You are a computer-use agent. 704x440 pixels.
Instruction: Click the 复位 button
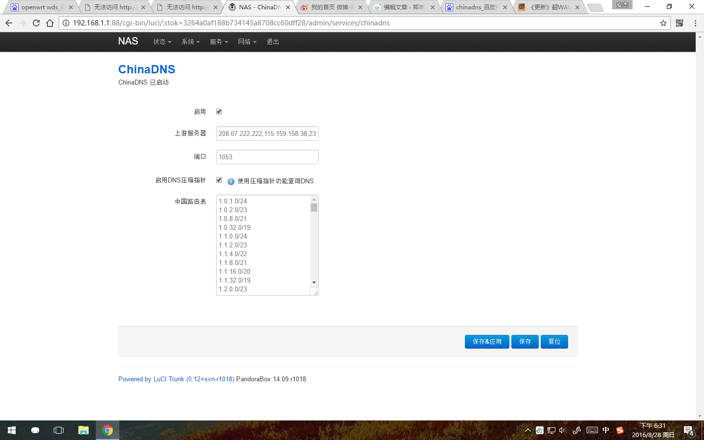[x=554, y=342]
